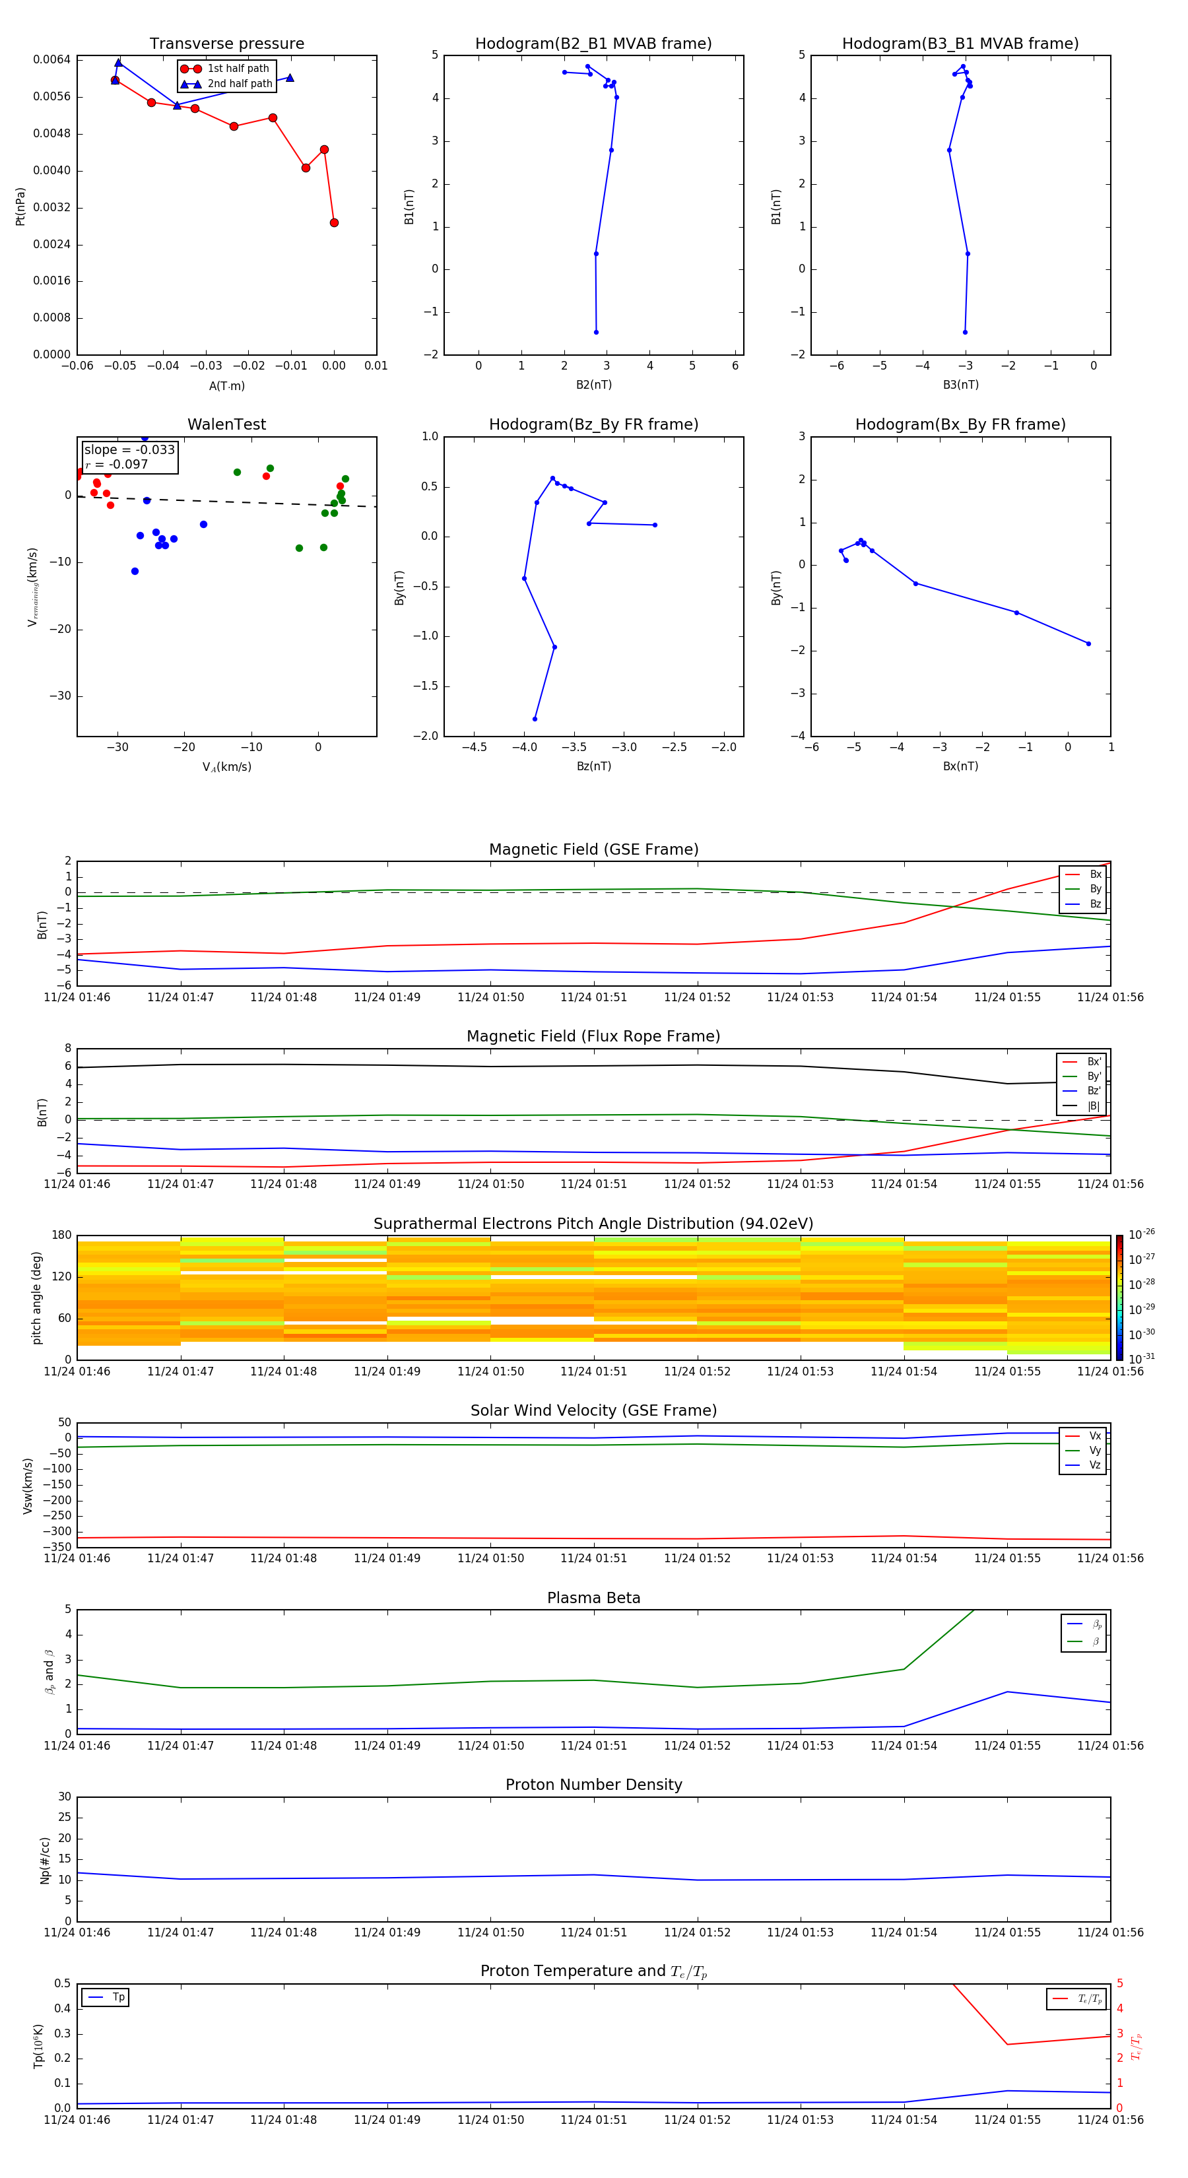
Task: Click the 'Vy' legend entry
Action: (x=1083, y=1451)
